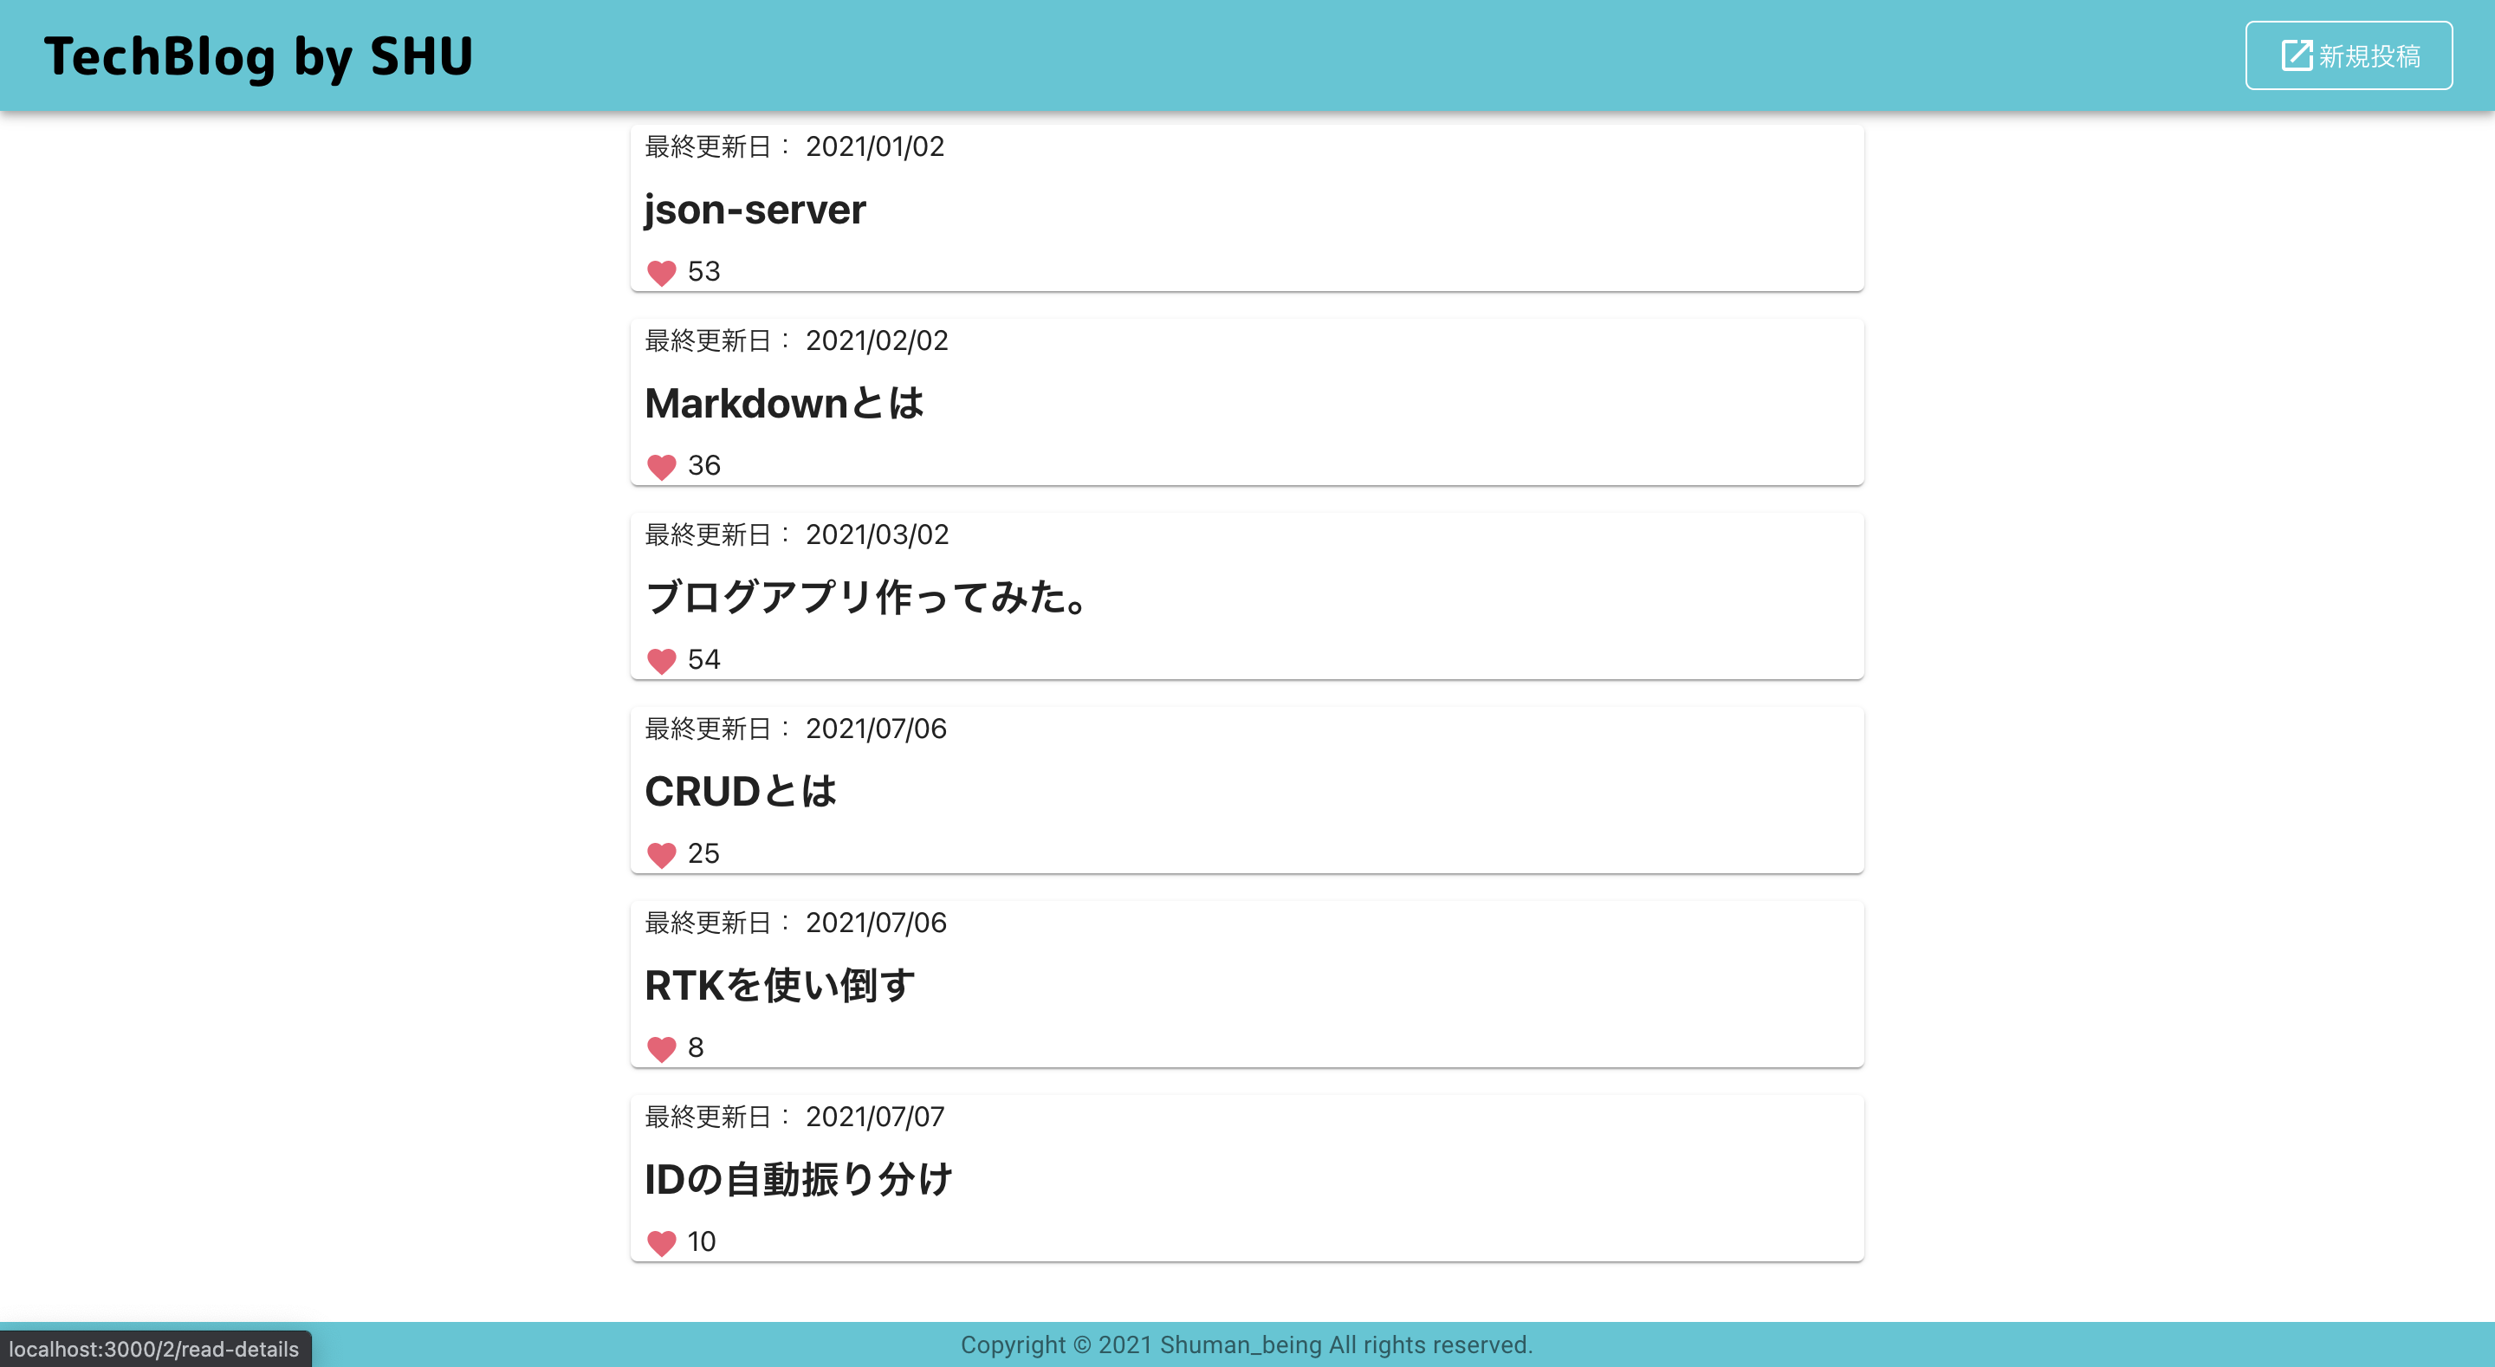Click the heart icon on RTKを使い倒す

pyautogui.click(x=662, y=1048)
